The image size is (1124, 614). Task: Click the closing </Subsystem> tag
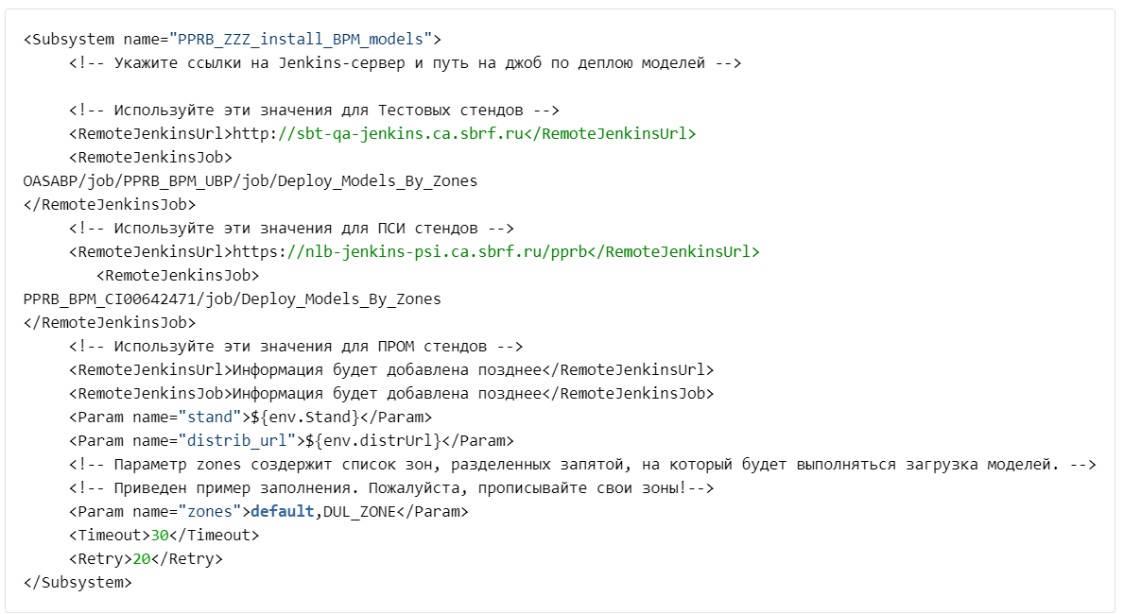pyautogui.click(x=78, y=583)
